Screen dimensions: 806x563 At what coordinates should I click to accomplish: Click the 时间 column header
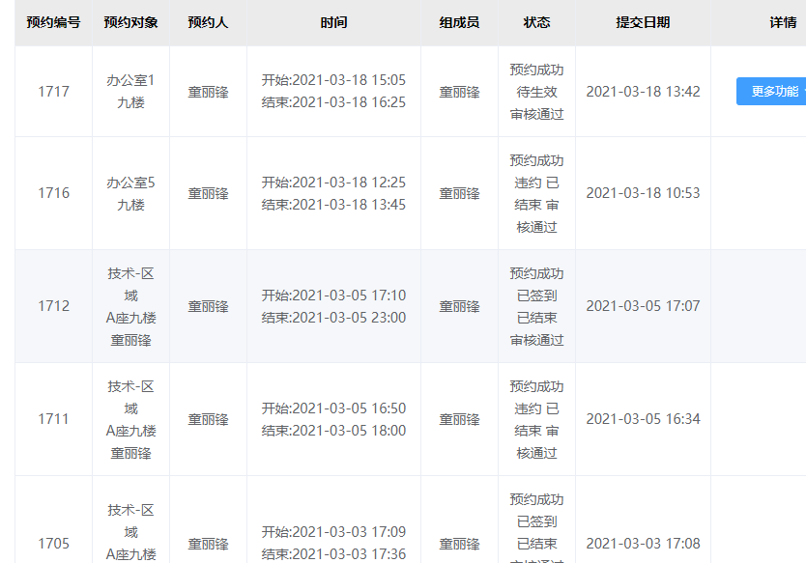point(333,22)
